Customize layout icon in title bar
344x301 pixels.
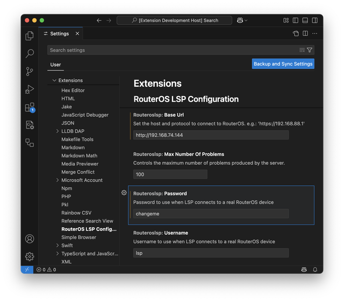pos(286,20)
